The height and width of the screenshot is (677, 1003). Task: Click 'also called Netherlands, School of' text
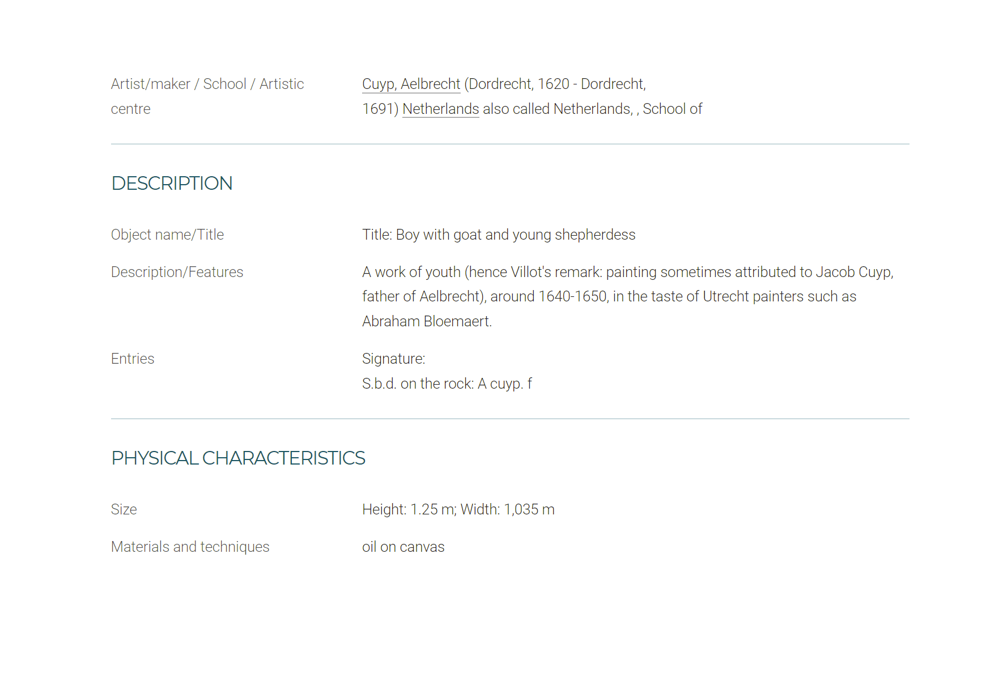pos(592,109)
